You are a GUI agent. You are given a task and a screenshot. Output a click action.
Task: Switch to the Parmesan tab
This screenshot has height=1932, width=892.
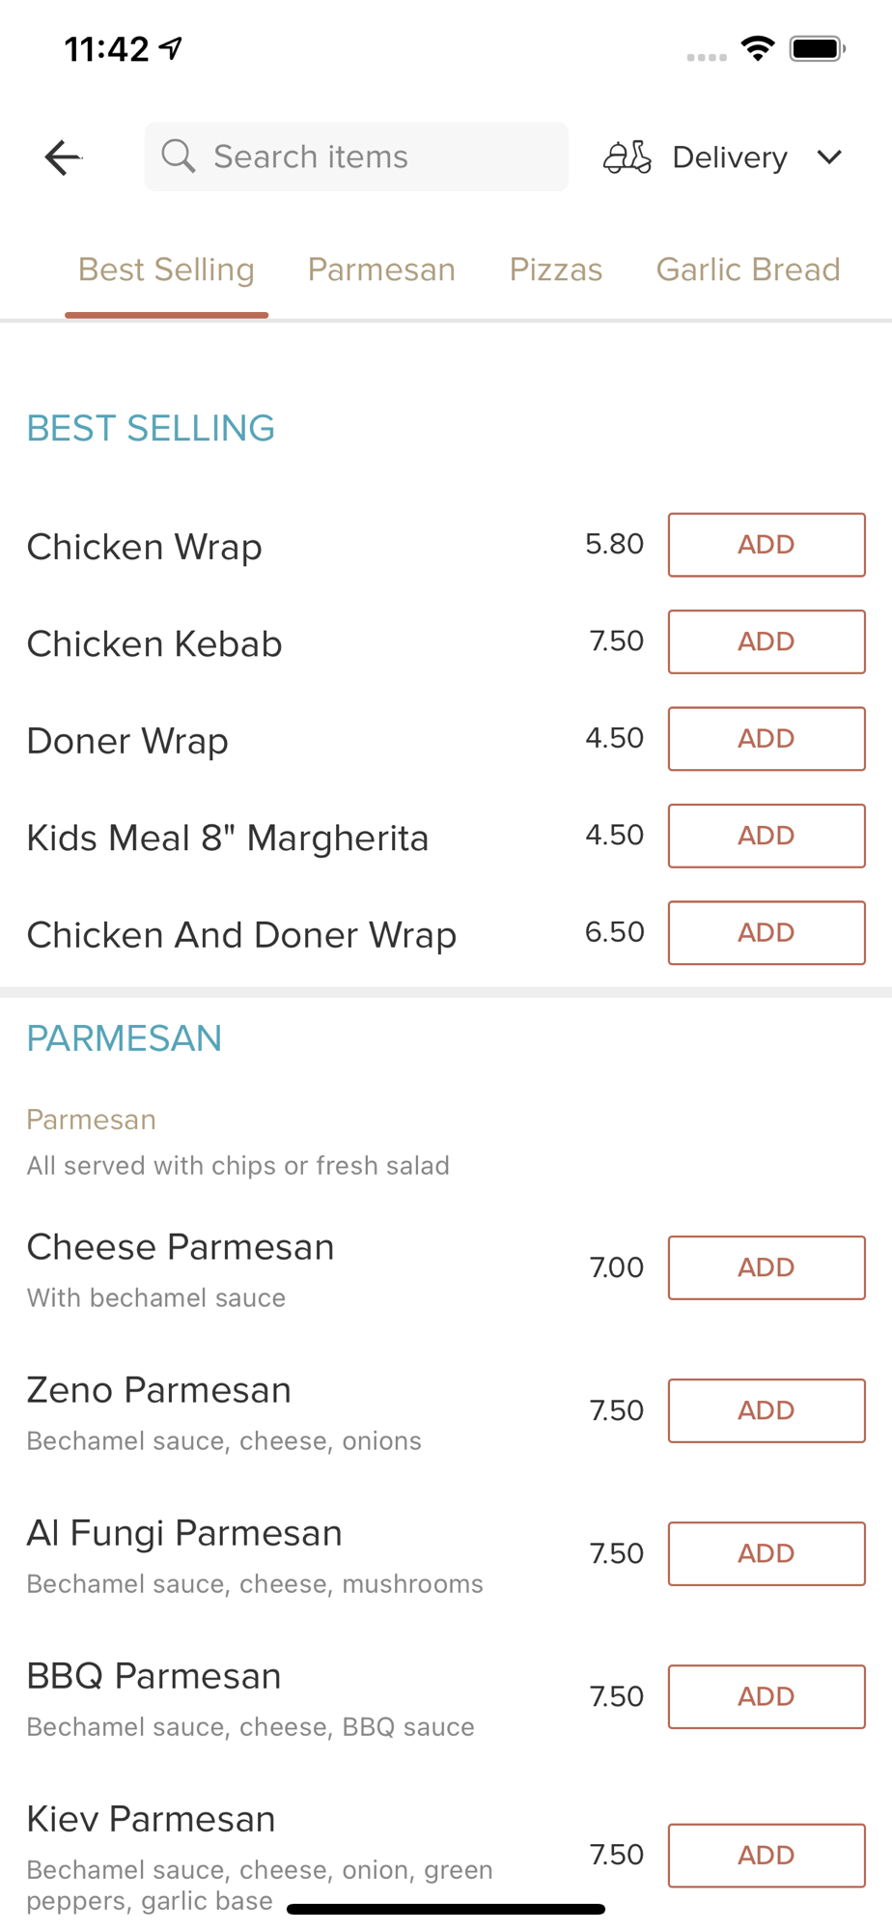[x=381, y=270]
